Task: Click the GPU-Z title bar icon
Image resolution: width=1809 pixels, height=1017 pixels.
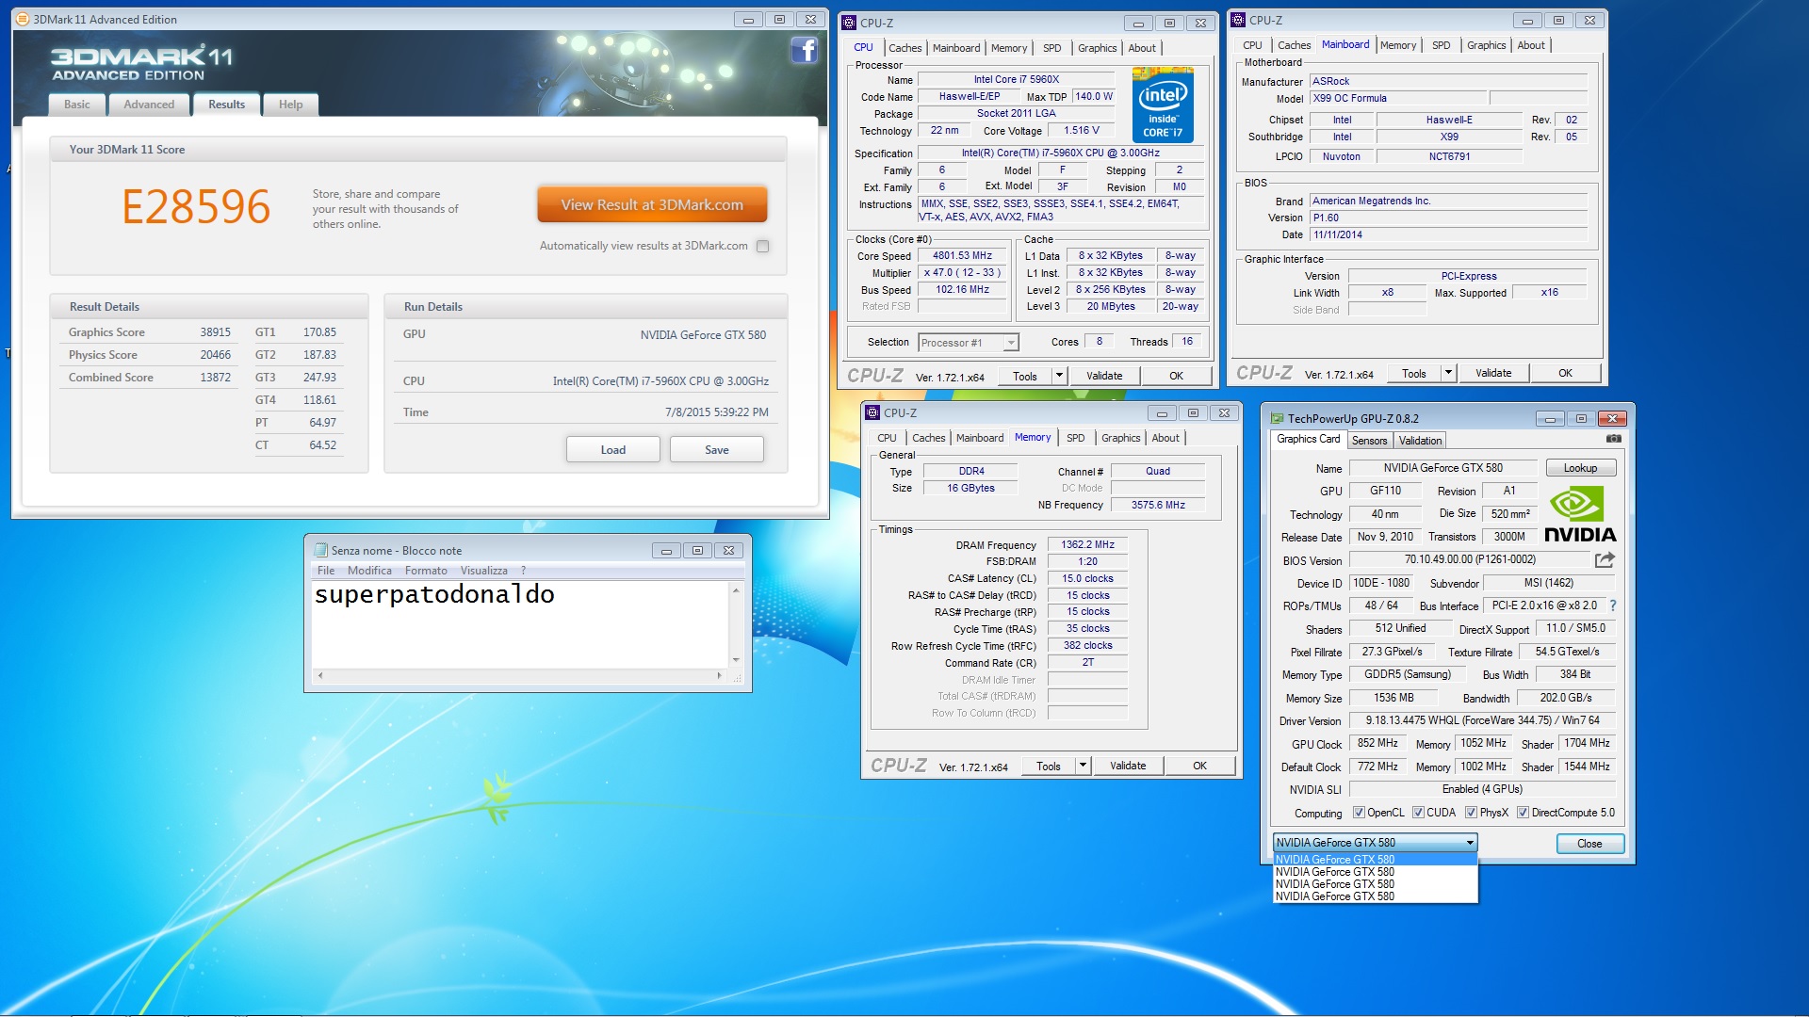Action: pos(1277,418)
